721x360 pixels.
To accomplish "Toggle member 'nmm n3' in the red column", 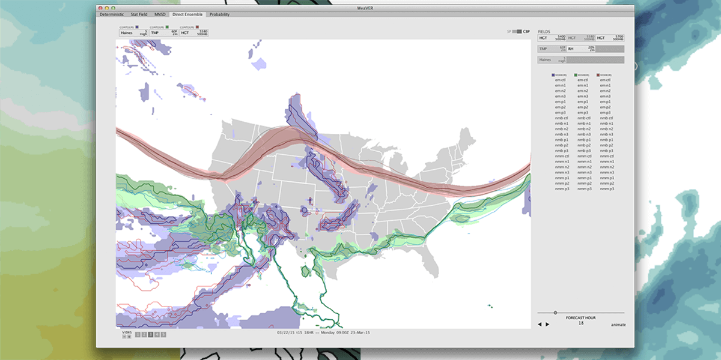I will click(x=606, y=173).
